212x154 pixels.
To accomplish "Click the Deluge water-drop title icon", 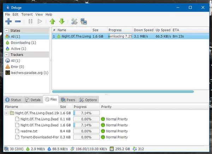I will coord(8,7).
